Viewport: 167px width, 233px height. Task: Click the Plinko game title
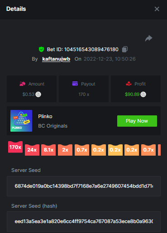pyautogui.click(x=45, y=116)
